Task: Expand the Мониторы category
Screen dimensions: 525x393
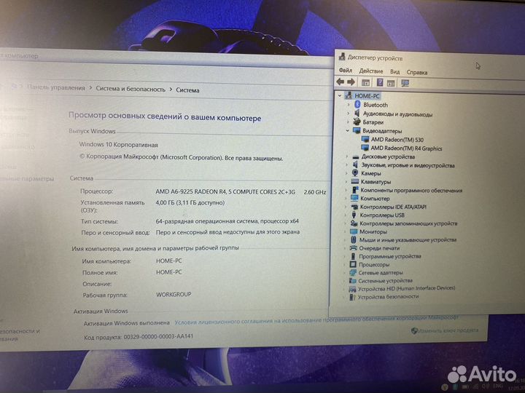Action: tap(346, 231)
